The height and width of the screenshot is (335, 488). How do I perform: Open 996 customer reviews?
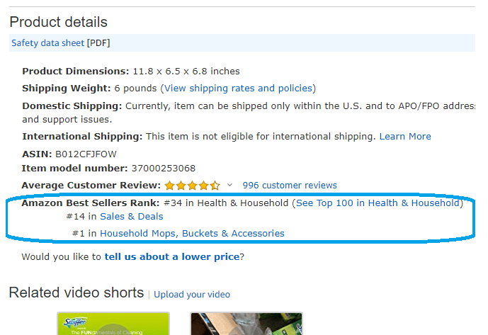(x=290, y=186)
